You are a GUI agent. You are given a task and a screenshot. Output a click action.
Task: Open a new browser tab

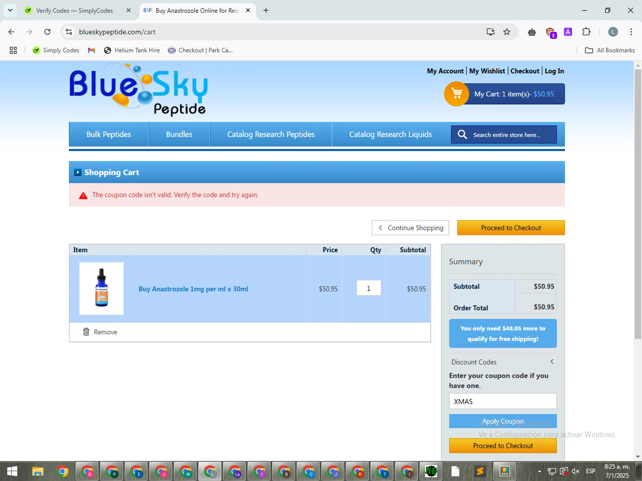(x=266, y=10)
